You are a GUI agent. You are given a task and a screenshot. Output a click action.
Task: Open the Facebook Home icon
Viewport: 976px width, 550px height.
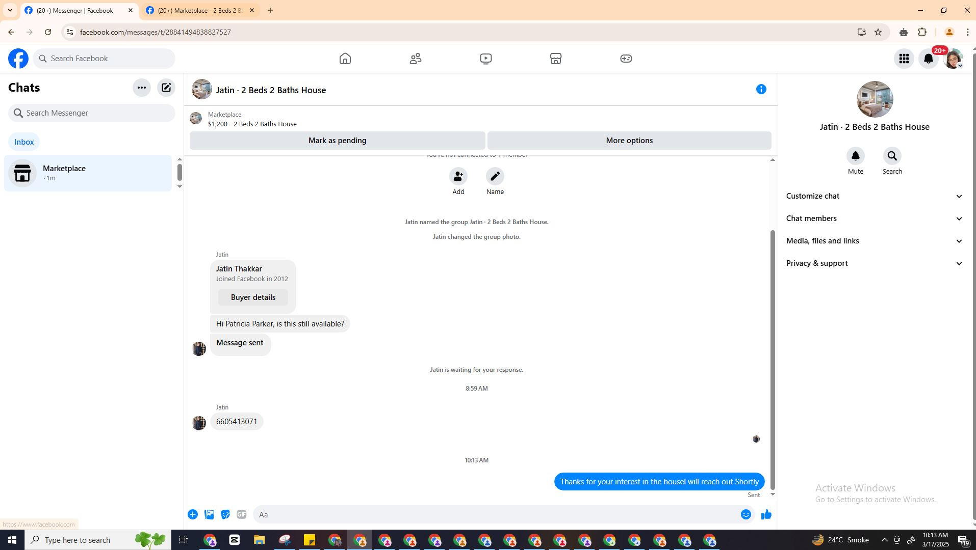(x=345, y=59)
